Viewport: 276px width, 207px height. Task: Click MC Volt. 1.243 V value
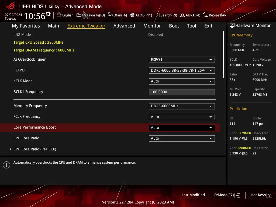[x=235, y=95]
